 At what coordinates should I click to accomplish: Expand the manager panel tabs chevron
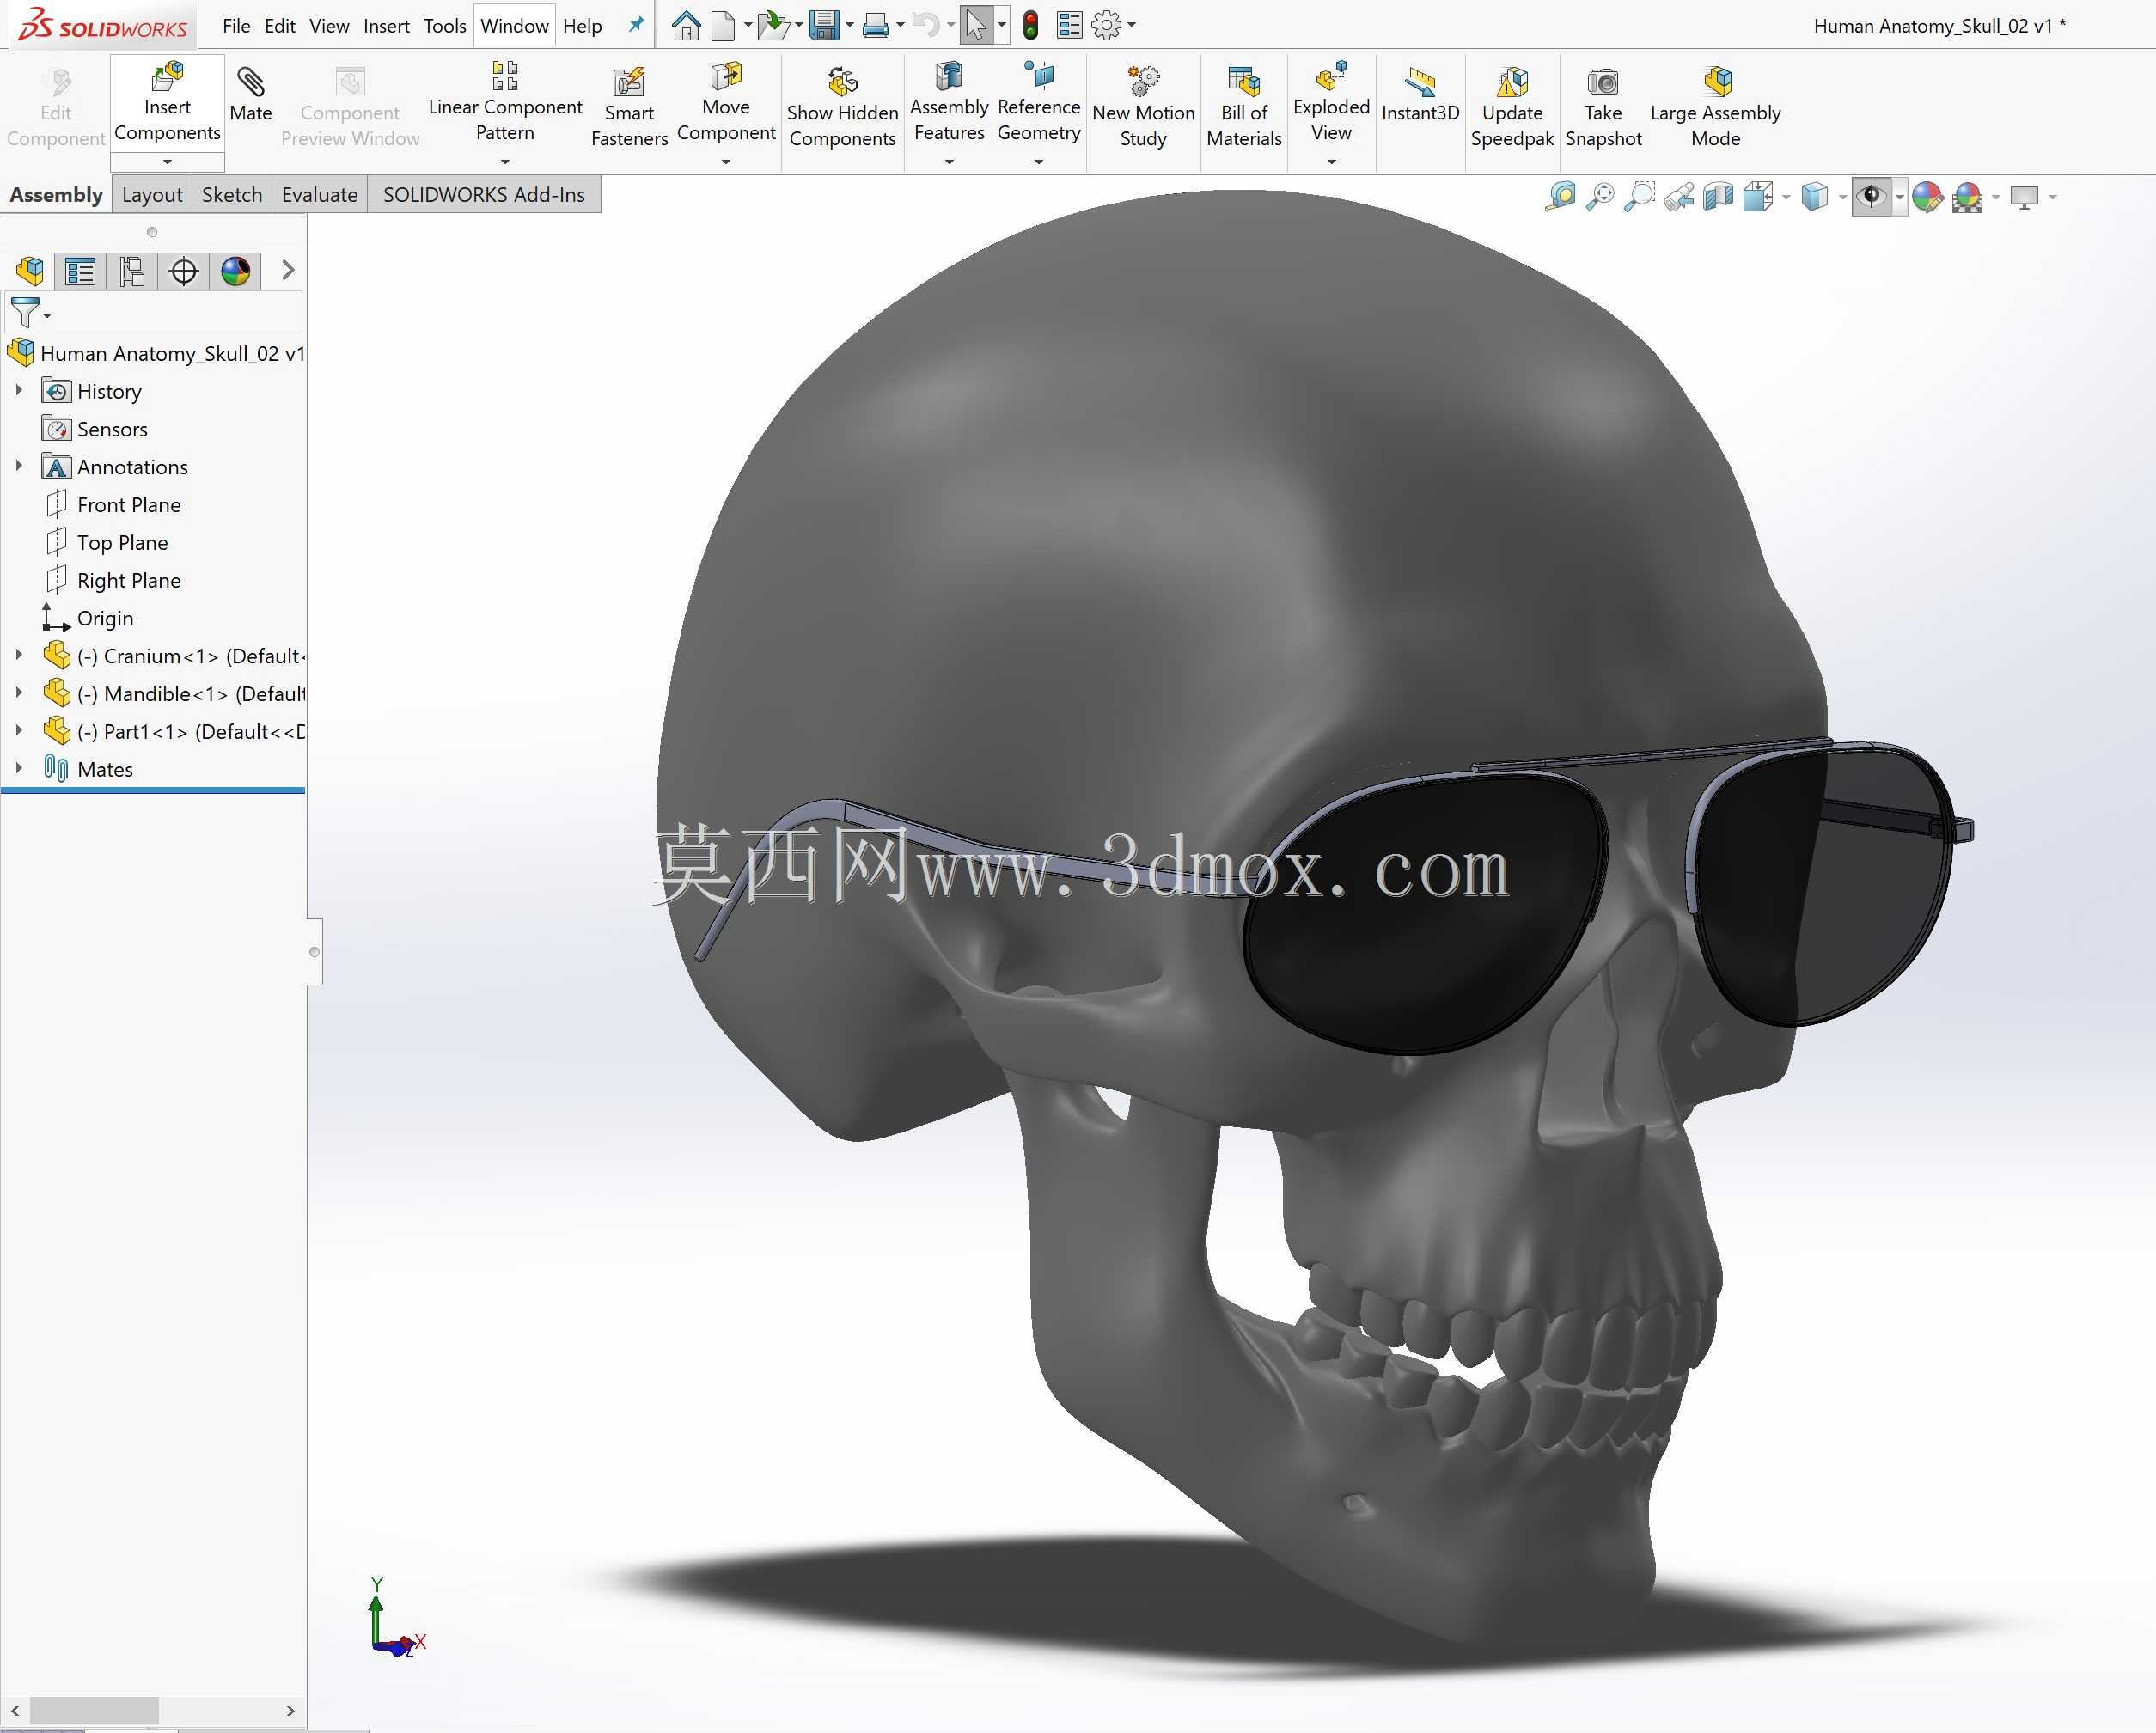tap(288, 270)
